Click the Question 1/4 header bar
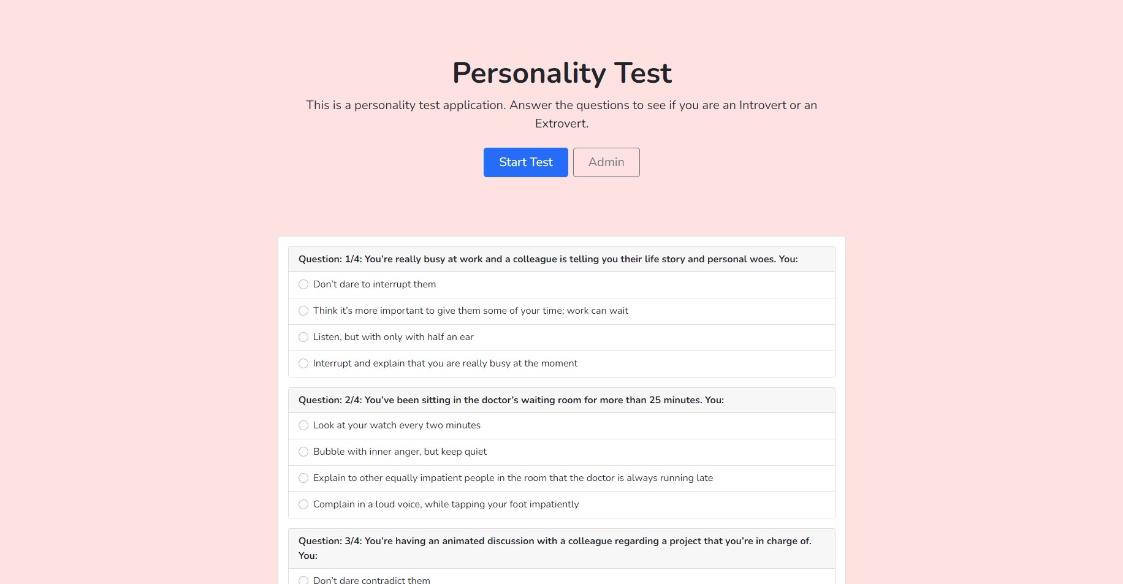The width and height of the screenshot is (1123, 584). tap(561, 259)
